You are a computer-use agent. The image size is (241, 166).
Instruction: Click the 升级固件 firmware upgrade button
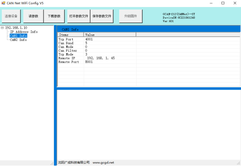[x=131, y=16]
